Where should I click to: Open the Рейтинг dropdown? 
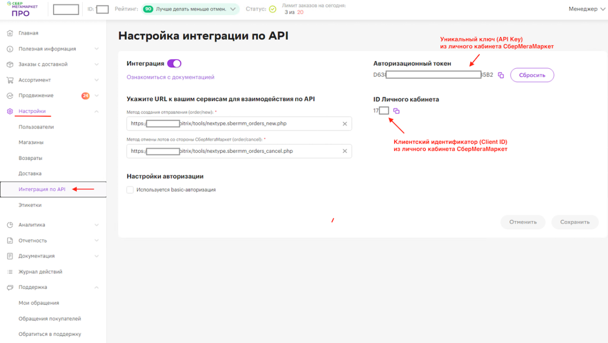tap(189, 9)
